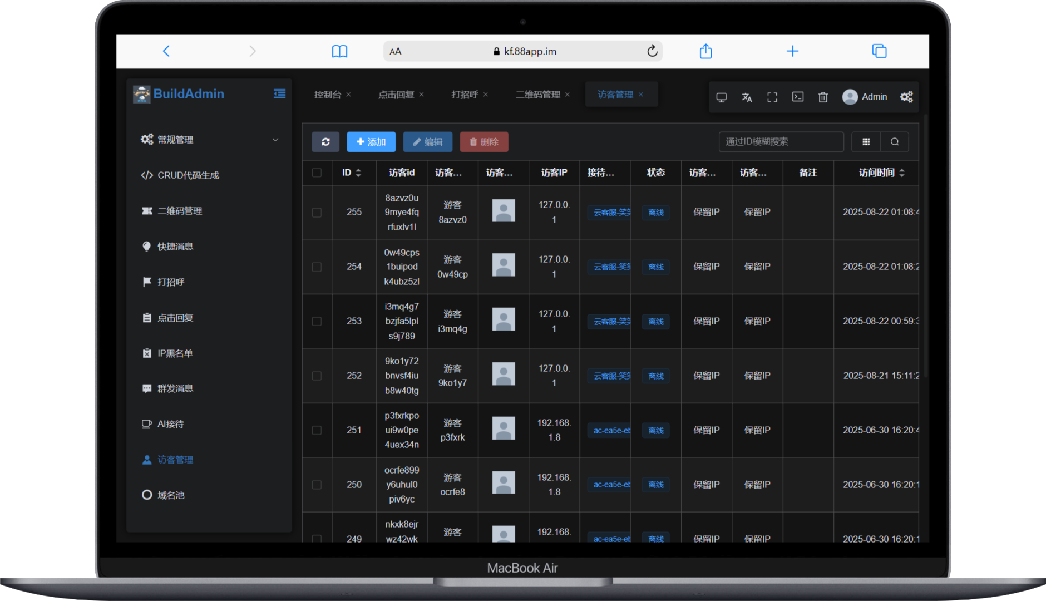Image resolution: width=1046 pixels, height=601 pixels.
Task: Check the row checkbox for ID 255
Action: [317, 213]
